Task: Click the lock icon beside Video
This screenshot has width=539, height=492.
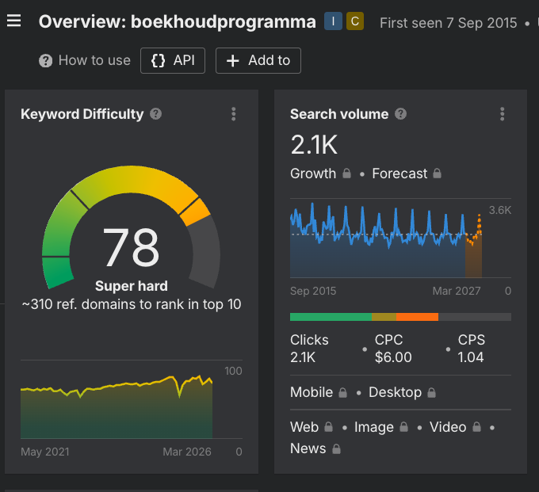Action: coord(477,427)
